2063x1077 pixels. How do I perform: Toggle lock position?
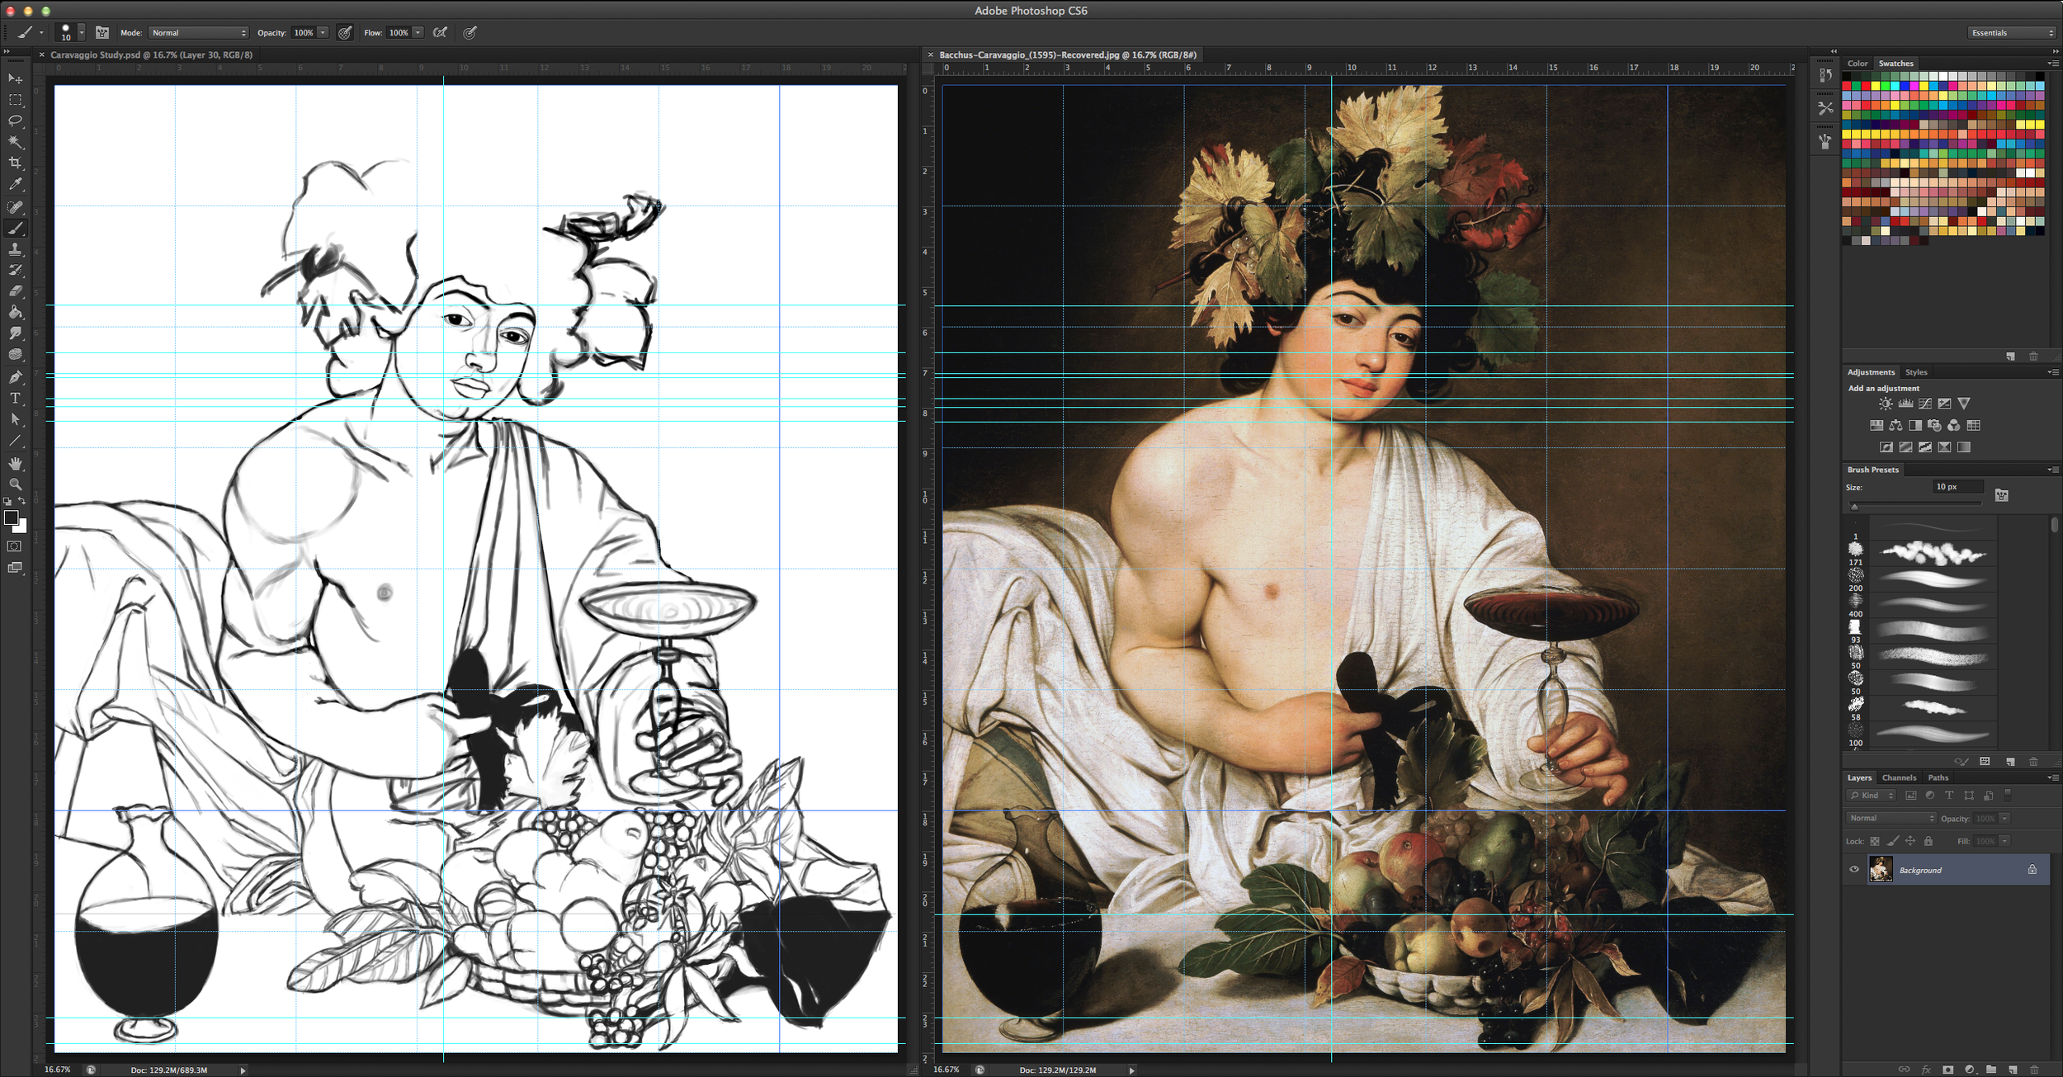tap(1910, 841)
